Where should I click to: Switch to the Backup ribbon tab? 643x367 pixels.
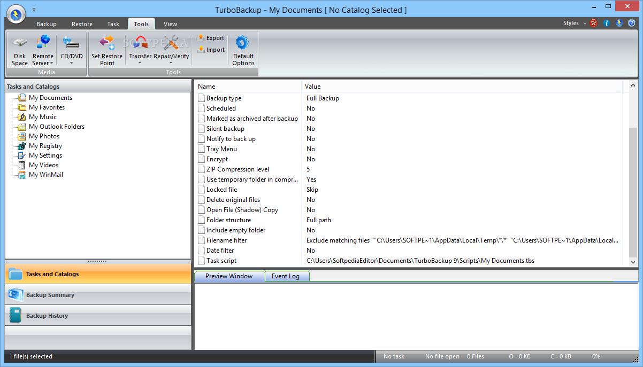click(47, 24)
